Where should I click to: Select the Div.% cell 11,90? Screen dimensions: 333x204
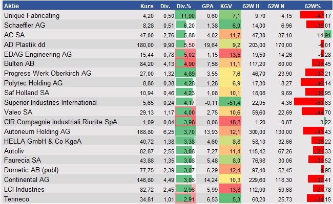click(185, 15)
